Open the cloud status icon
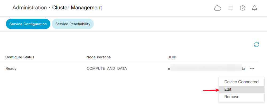The image size is (267, 104). tap(218, 8)
